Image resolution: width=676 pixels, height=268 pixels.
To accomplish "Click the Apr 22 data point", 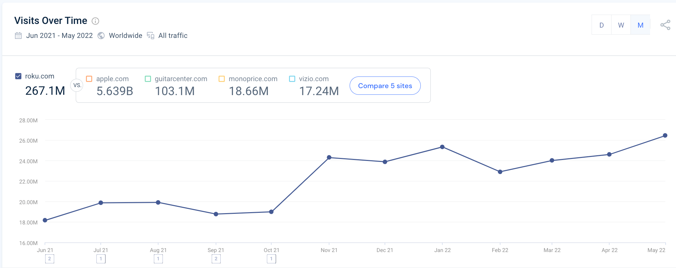I will click(x=609, y=154).
